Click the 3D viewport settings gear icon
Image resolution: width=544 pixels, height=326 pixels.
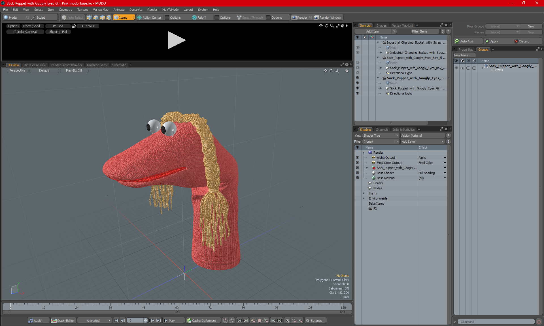[347, 71]
